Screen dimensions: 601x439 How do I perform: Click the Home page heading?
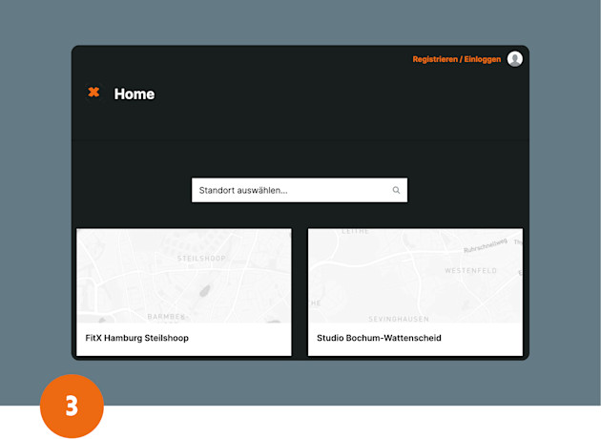(x=135, y=94)
